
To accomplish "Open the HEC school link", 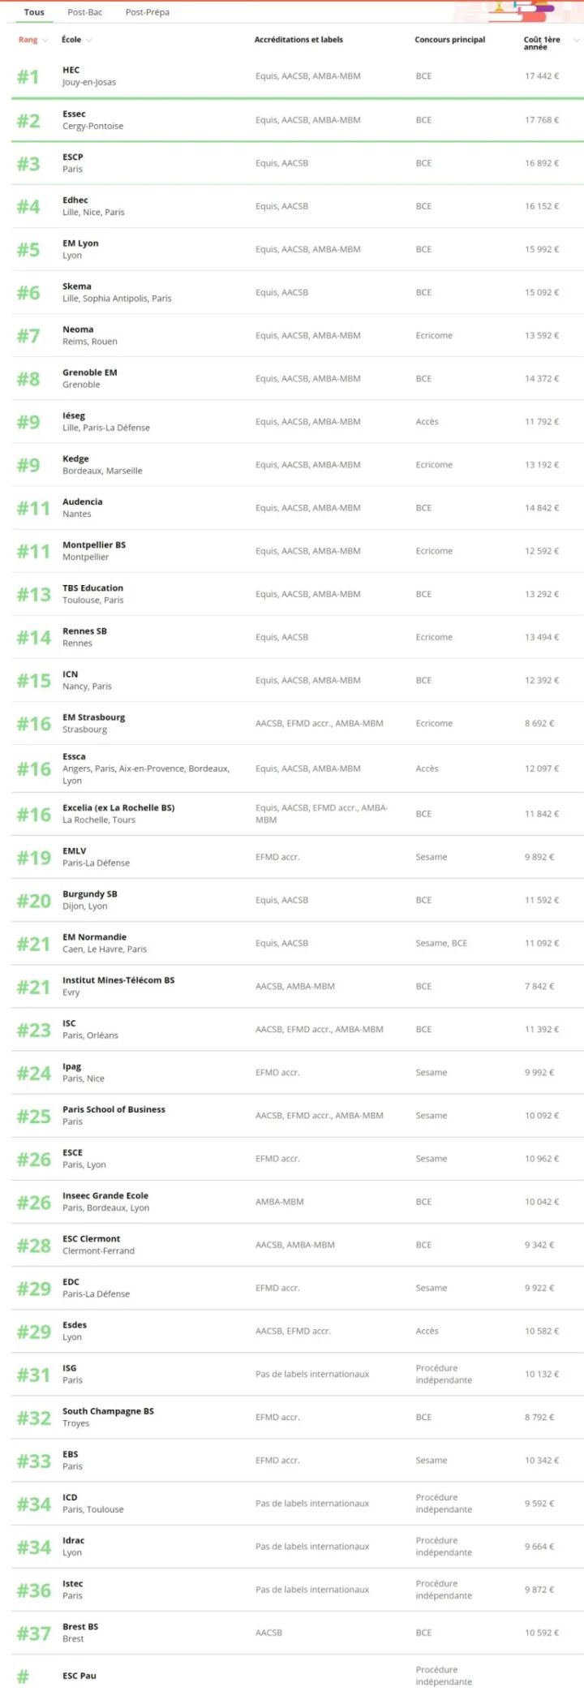I will [71, 70].
